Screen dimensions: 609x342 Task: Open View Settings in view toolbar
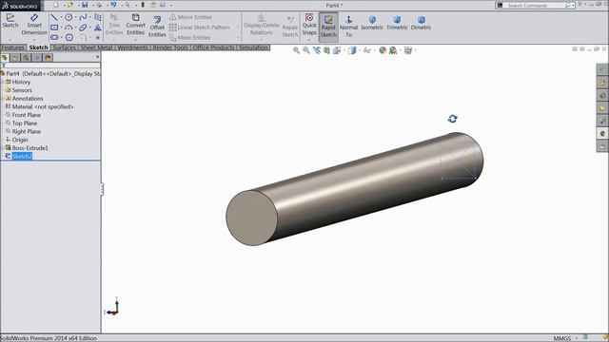[x=408, y=50]
